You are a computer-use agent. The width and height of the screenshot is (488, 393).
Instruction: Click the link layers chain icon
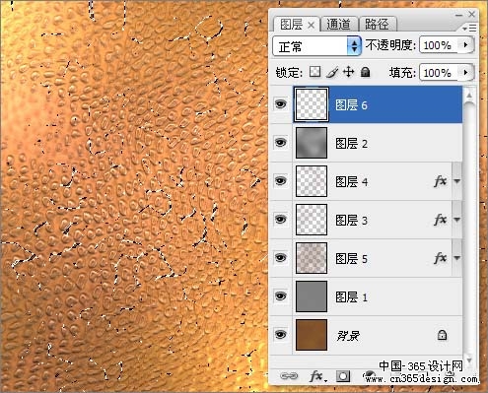(x=289, y=376)
